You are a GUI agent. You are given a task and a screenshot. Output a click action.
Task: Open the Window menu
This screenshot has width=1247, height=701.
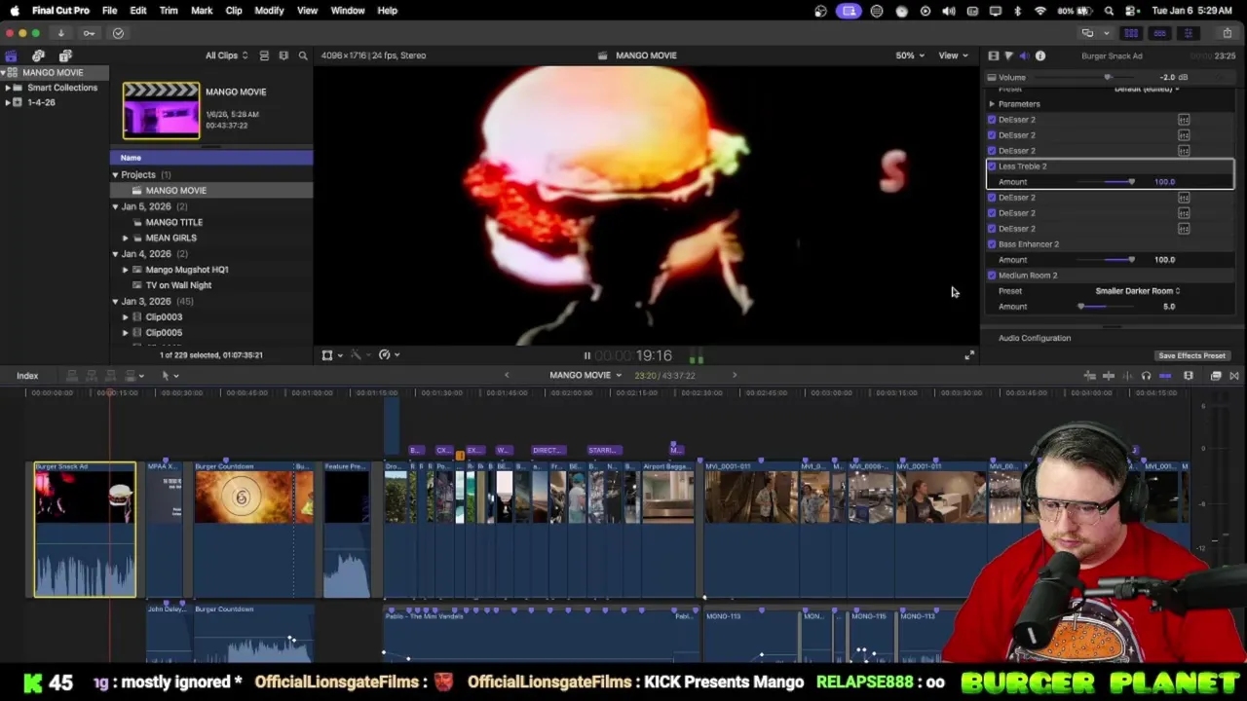point(347,11)
